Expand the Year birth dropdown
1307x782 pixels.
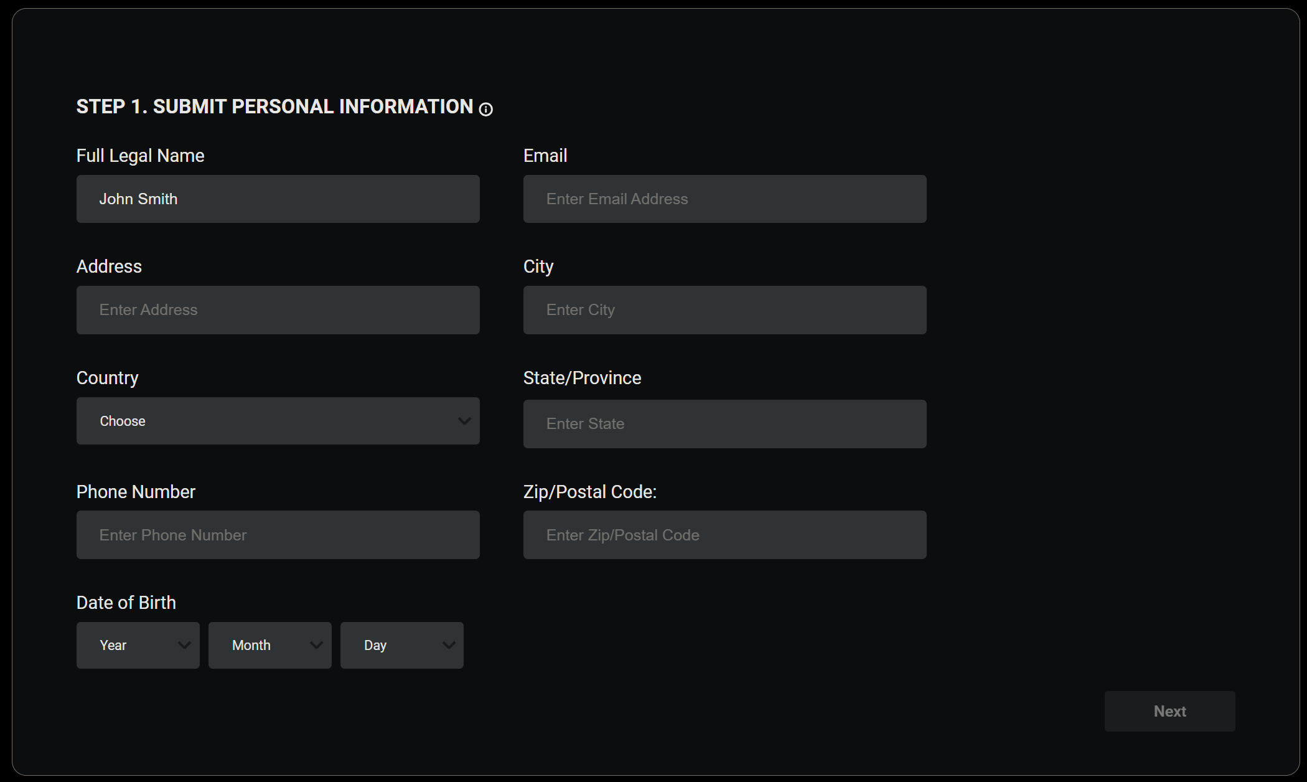tap(138, 646)
